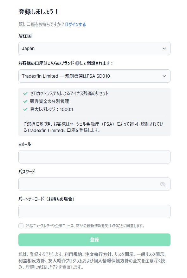Enable the newsletter consent checkbox
187x278 pixels.
21,226
